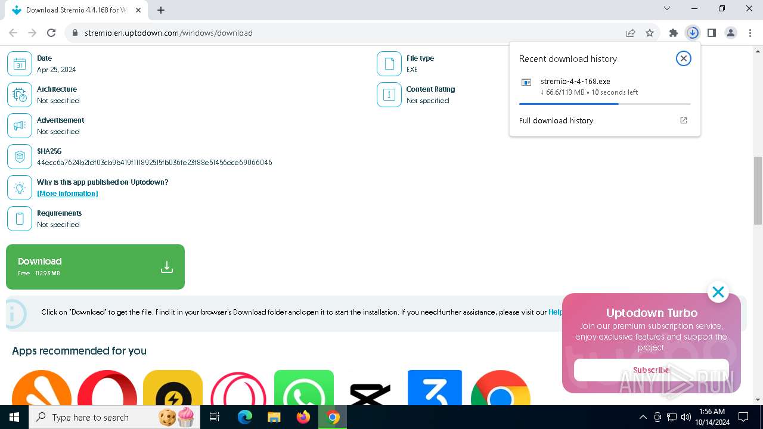Open the More information link

(x=67, y=194)
